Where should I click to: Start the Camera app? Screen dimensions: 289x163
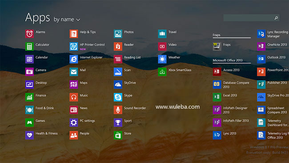pyautogui.click(x=29, y=72)
